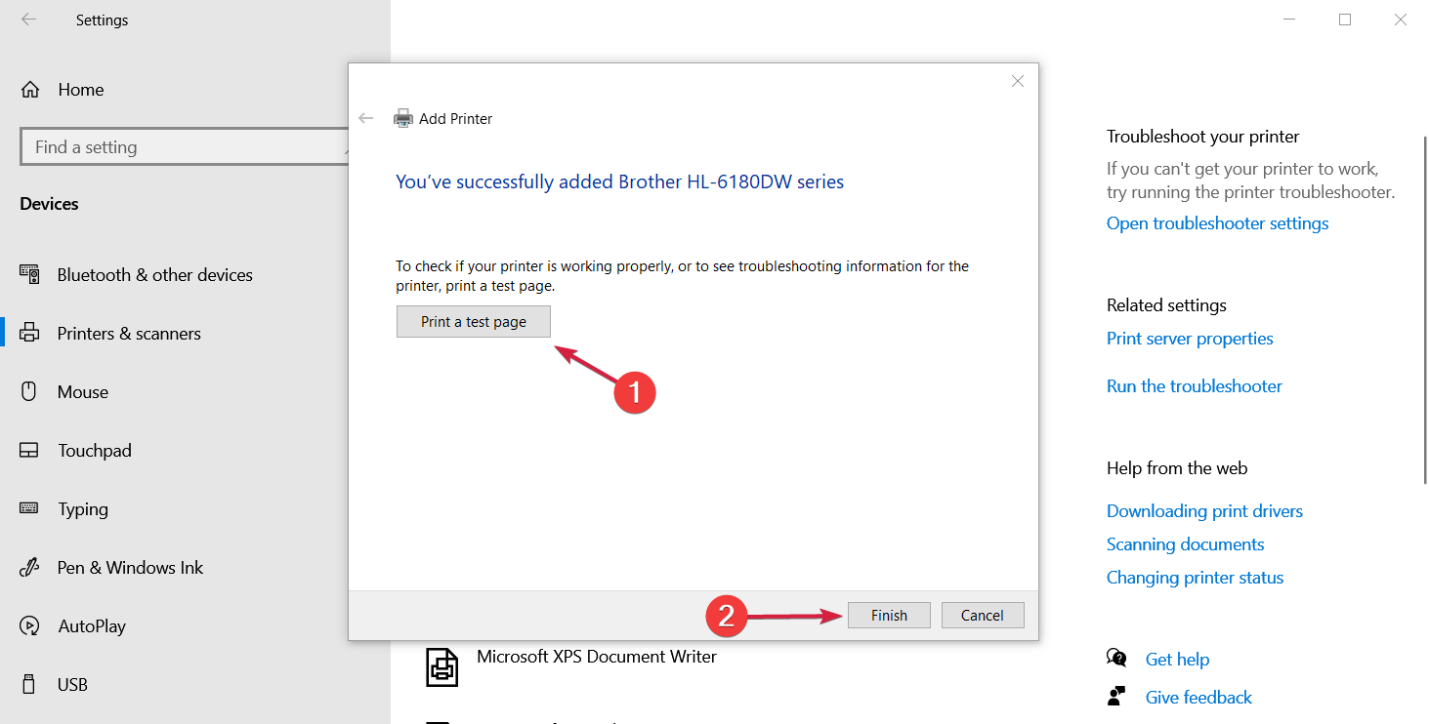1429x724 pixels.
Task: Click the successfully added Brother HL-6180DW heading
Action: (x=619, y=181)
